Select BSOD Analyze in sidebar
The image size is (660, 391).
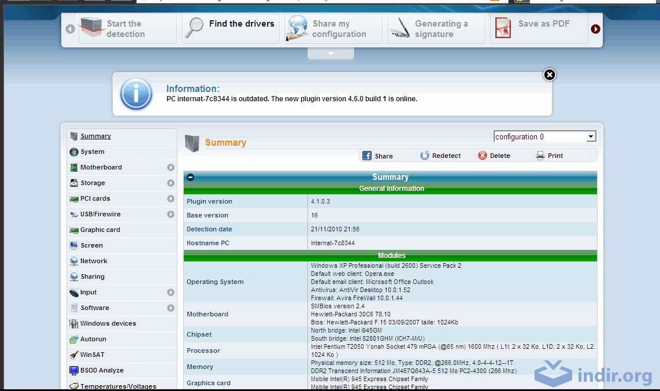(102, 370)
